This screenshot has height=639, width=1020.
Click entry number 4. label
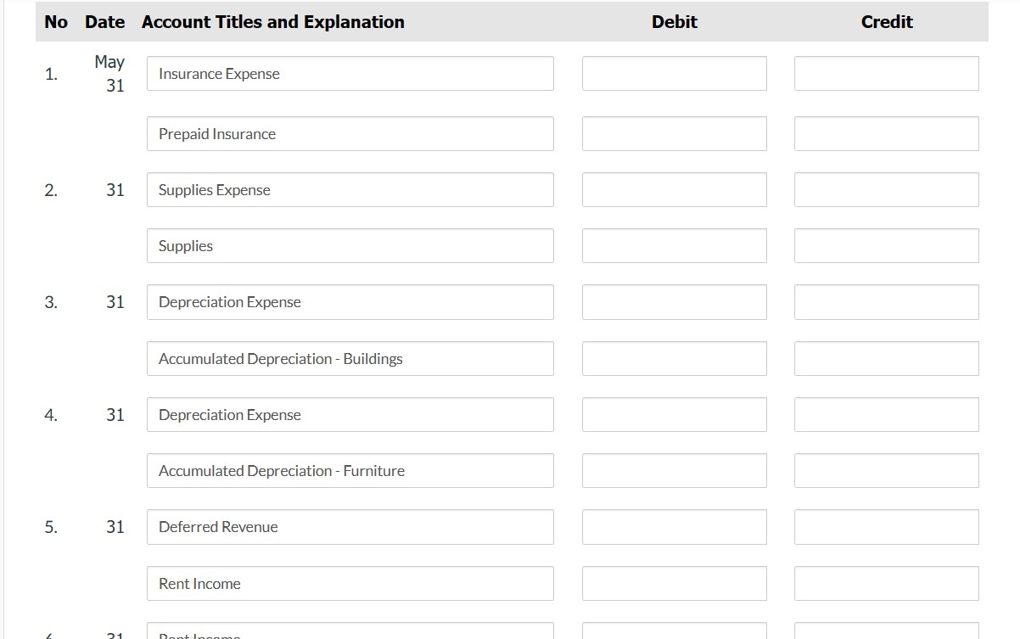51,415
